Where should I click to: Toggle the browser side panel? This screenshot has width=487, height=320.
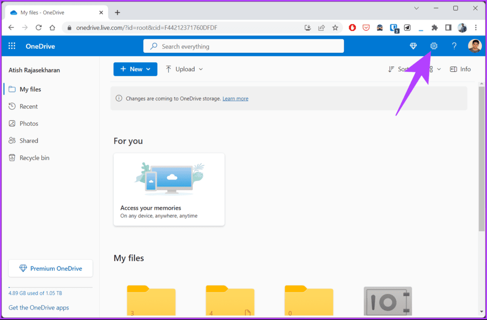[x=448, y=28]
